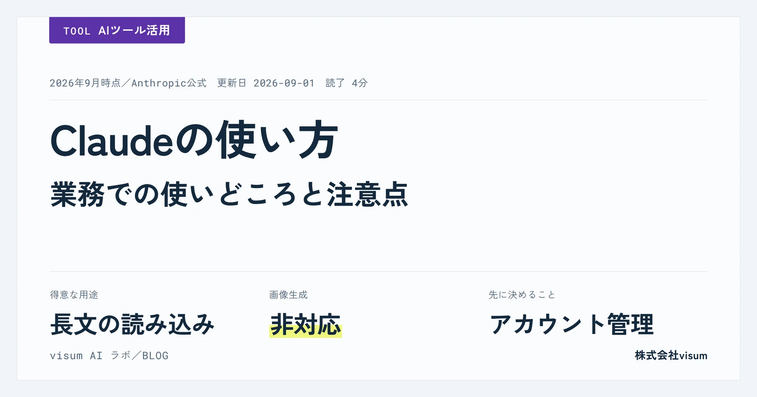Select the アカウント管理 text

coord(572,324)
